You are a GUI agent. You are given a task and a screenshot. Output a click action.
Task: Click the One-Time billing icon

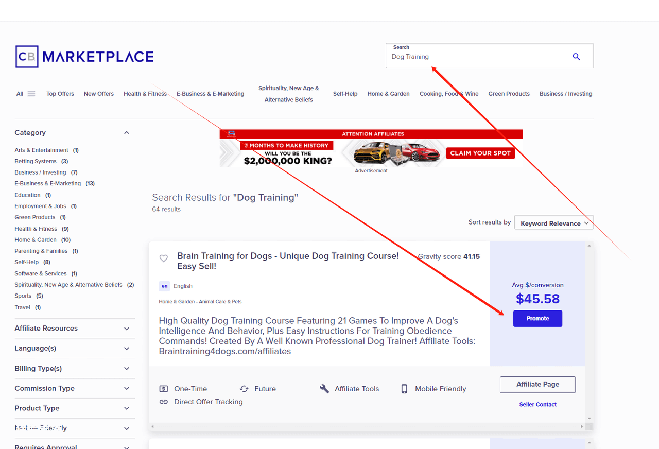coord(164,389)
